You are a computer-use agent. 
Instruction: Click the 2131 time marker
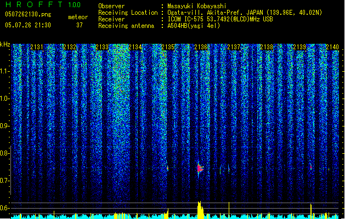coord(37,47)
